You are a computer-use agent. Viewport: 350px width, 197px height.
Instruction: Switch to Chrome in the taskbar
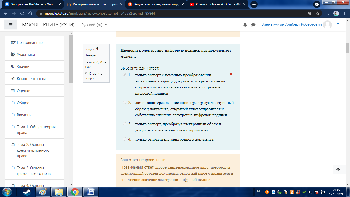pyautogui.click(x=75, y=192)
